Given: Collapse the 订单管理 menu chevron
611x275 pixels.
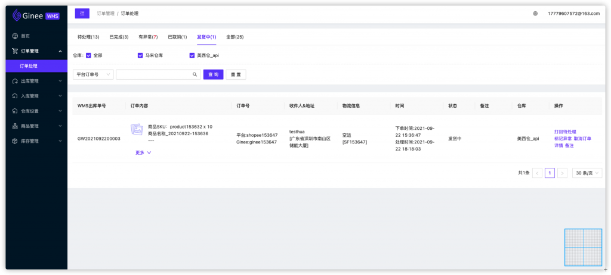Looking at the screenshot, I should pos(60,51).
